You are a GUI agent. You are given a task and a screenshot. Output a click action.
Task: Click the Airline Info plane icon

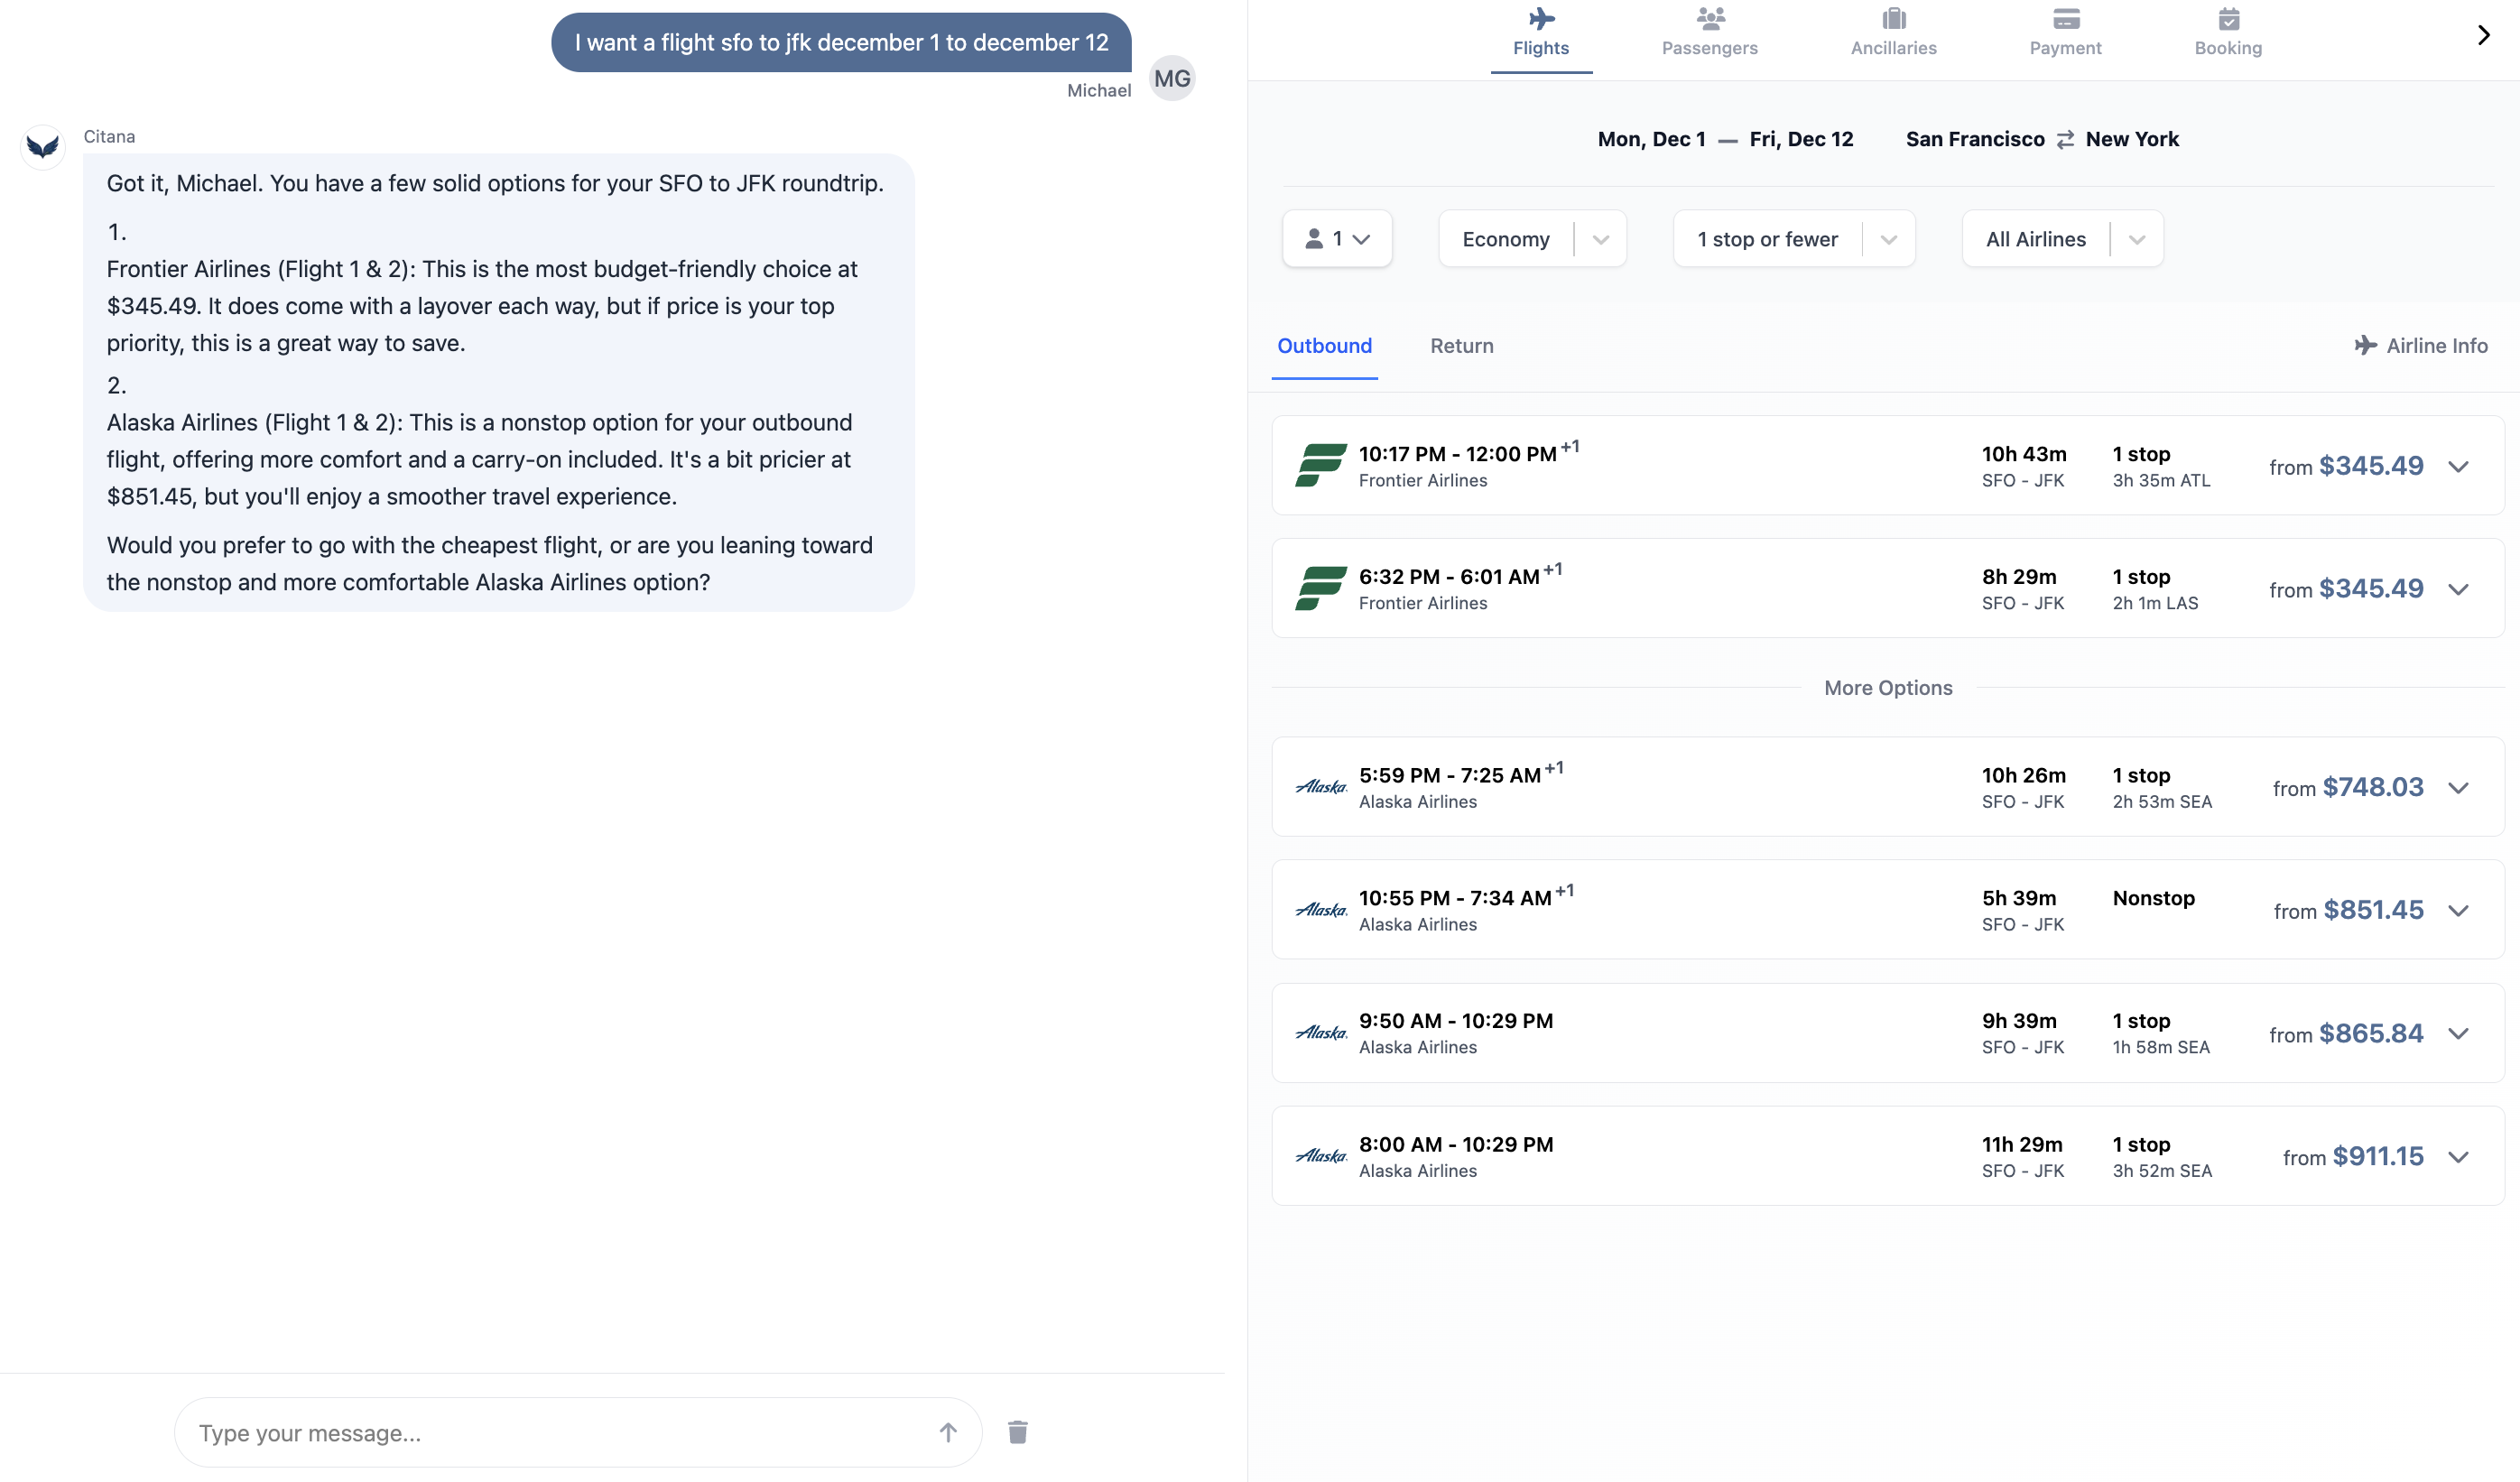(2365, 346)
